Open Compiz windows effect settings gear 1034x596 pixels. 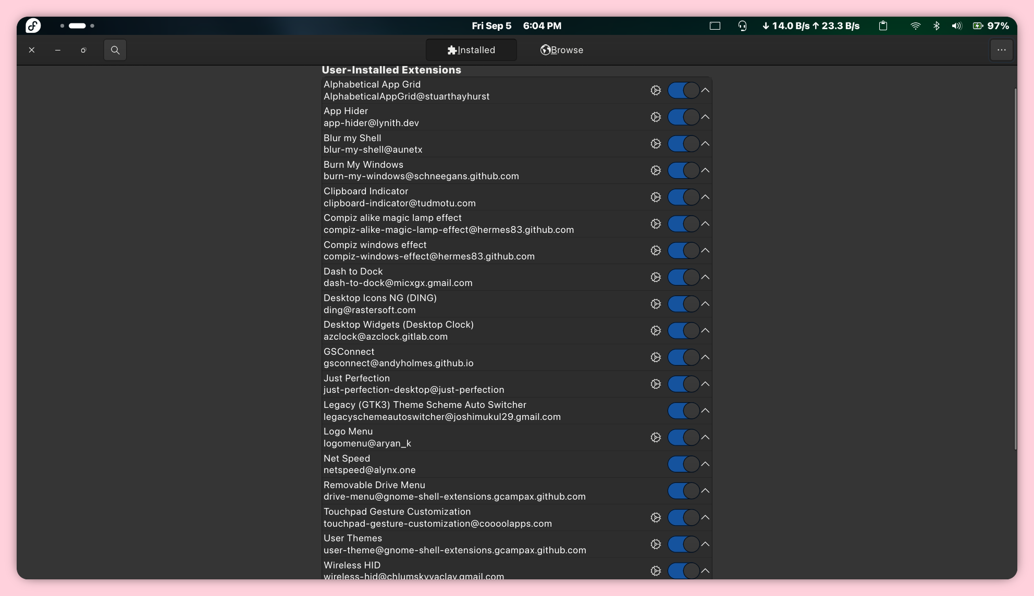click(x=656, y=251)
